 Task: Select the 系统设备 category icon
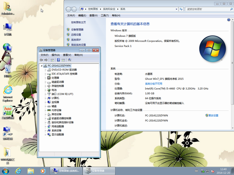(x=49, y=131)
